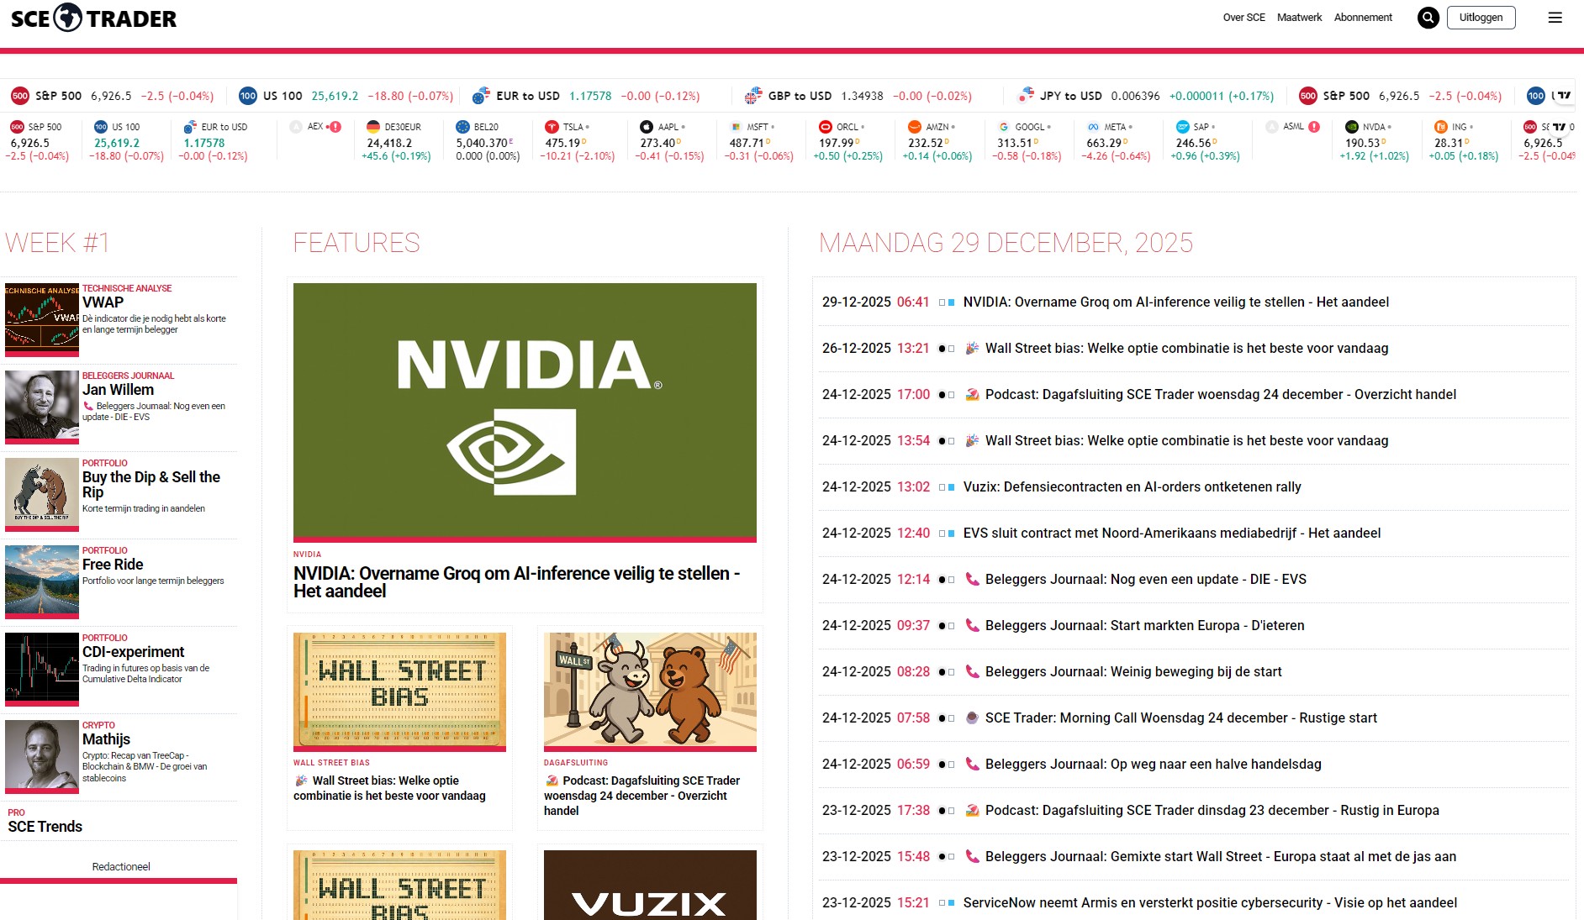The image size is (1584, 920).
Task: Open the VWAP chart thumbnail
Action: [42, 320]
